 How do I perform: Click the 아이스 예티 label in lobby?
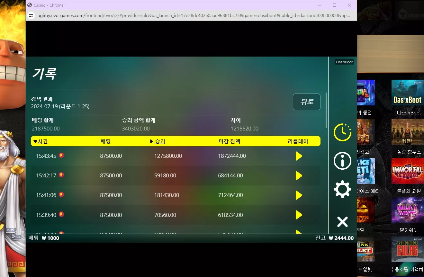(x=368, y=191)
